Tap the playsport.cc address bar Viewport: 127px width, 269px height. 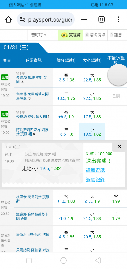46,19
